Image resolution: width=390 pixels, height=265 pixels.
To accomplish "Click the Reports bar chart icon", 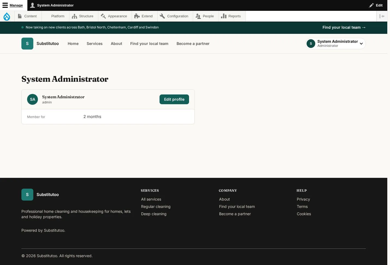I will coord(224,16).
